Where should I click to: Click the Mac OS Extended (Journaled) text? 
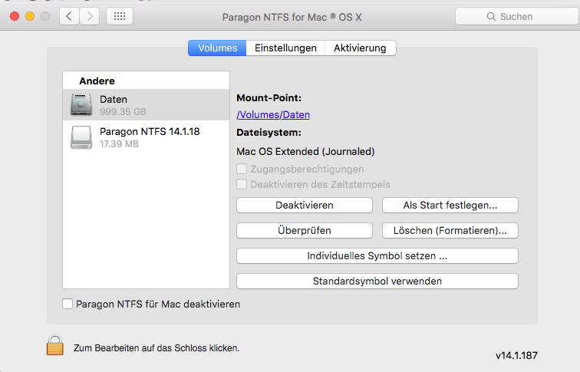point(305,152)
